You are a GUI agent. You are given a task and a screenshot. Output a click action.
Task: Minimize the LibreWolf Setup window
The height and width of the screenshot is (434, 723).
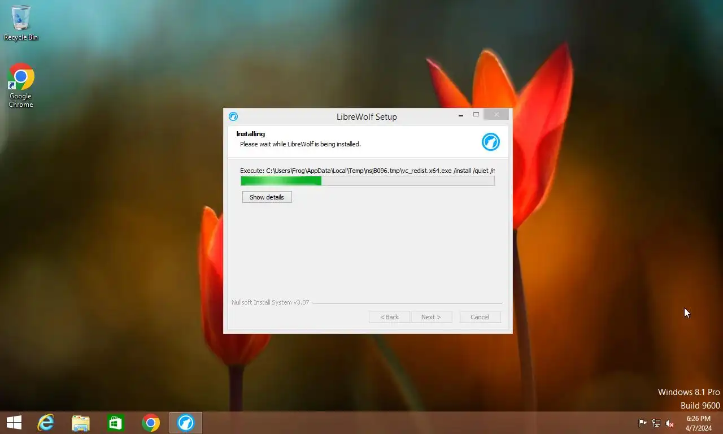[x=461, y=115]
